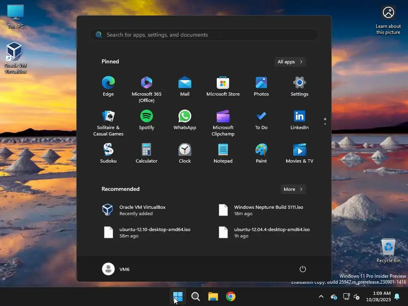Launch the Photos app
Image resolution: width=408 pixels, height=306 pixels.
261,87
